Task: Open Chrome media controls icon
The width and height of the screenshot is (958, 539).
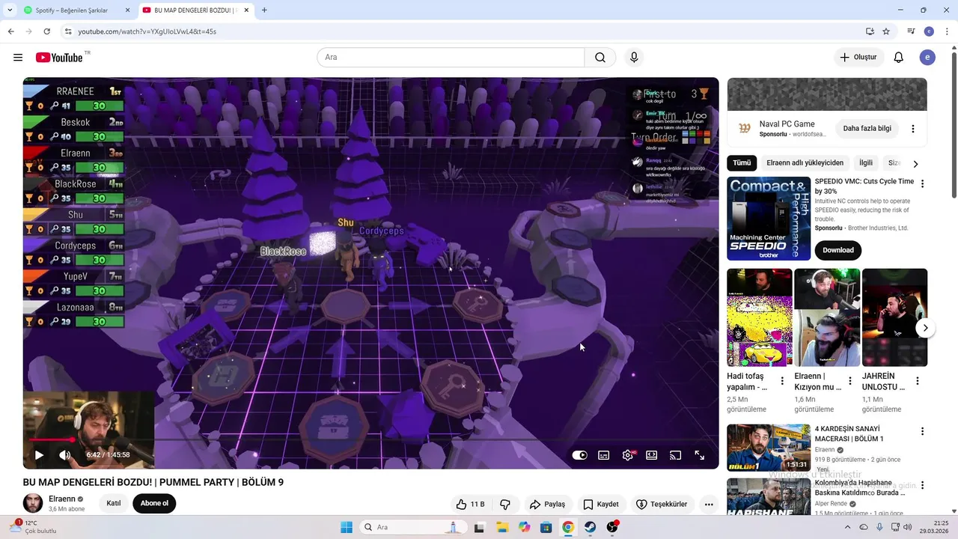Action: point(911,31)
